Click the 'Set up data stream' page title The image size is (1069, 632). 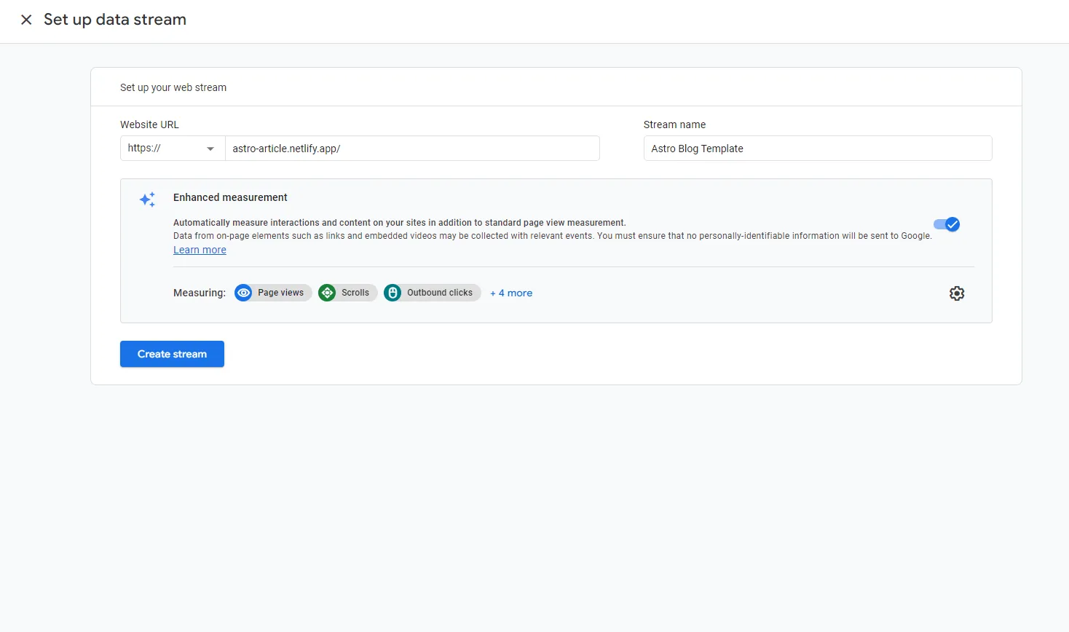[x=115, y=20]
